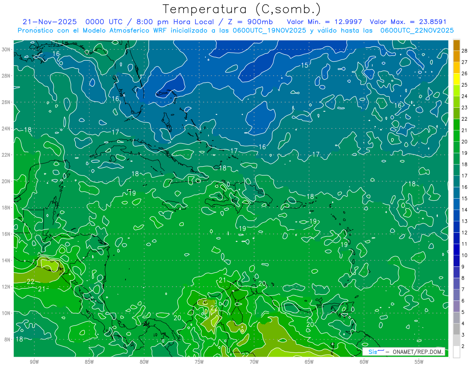Click legend color between 20 and 21
Viewport: 475px width, 367px height.
pyautogui.click(x=456, y=136)
